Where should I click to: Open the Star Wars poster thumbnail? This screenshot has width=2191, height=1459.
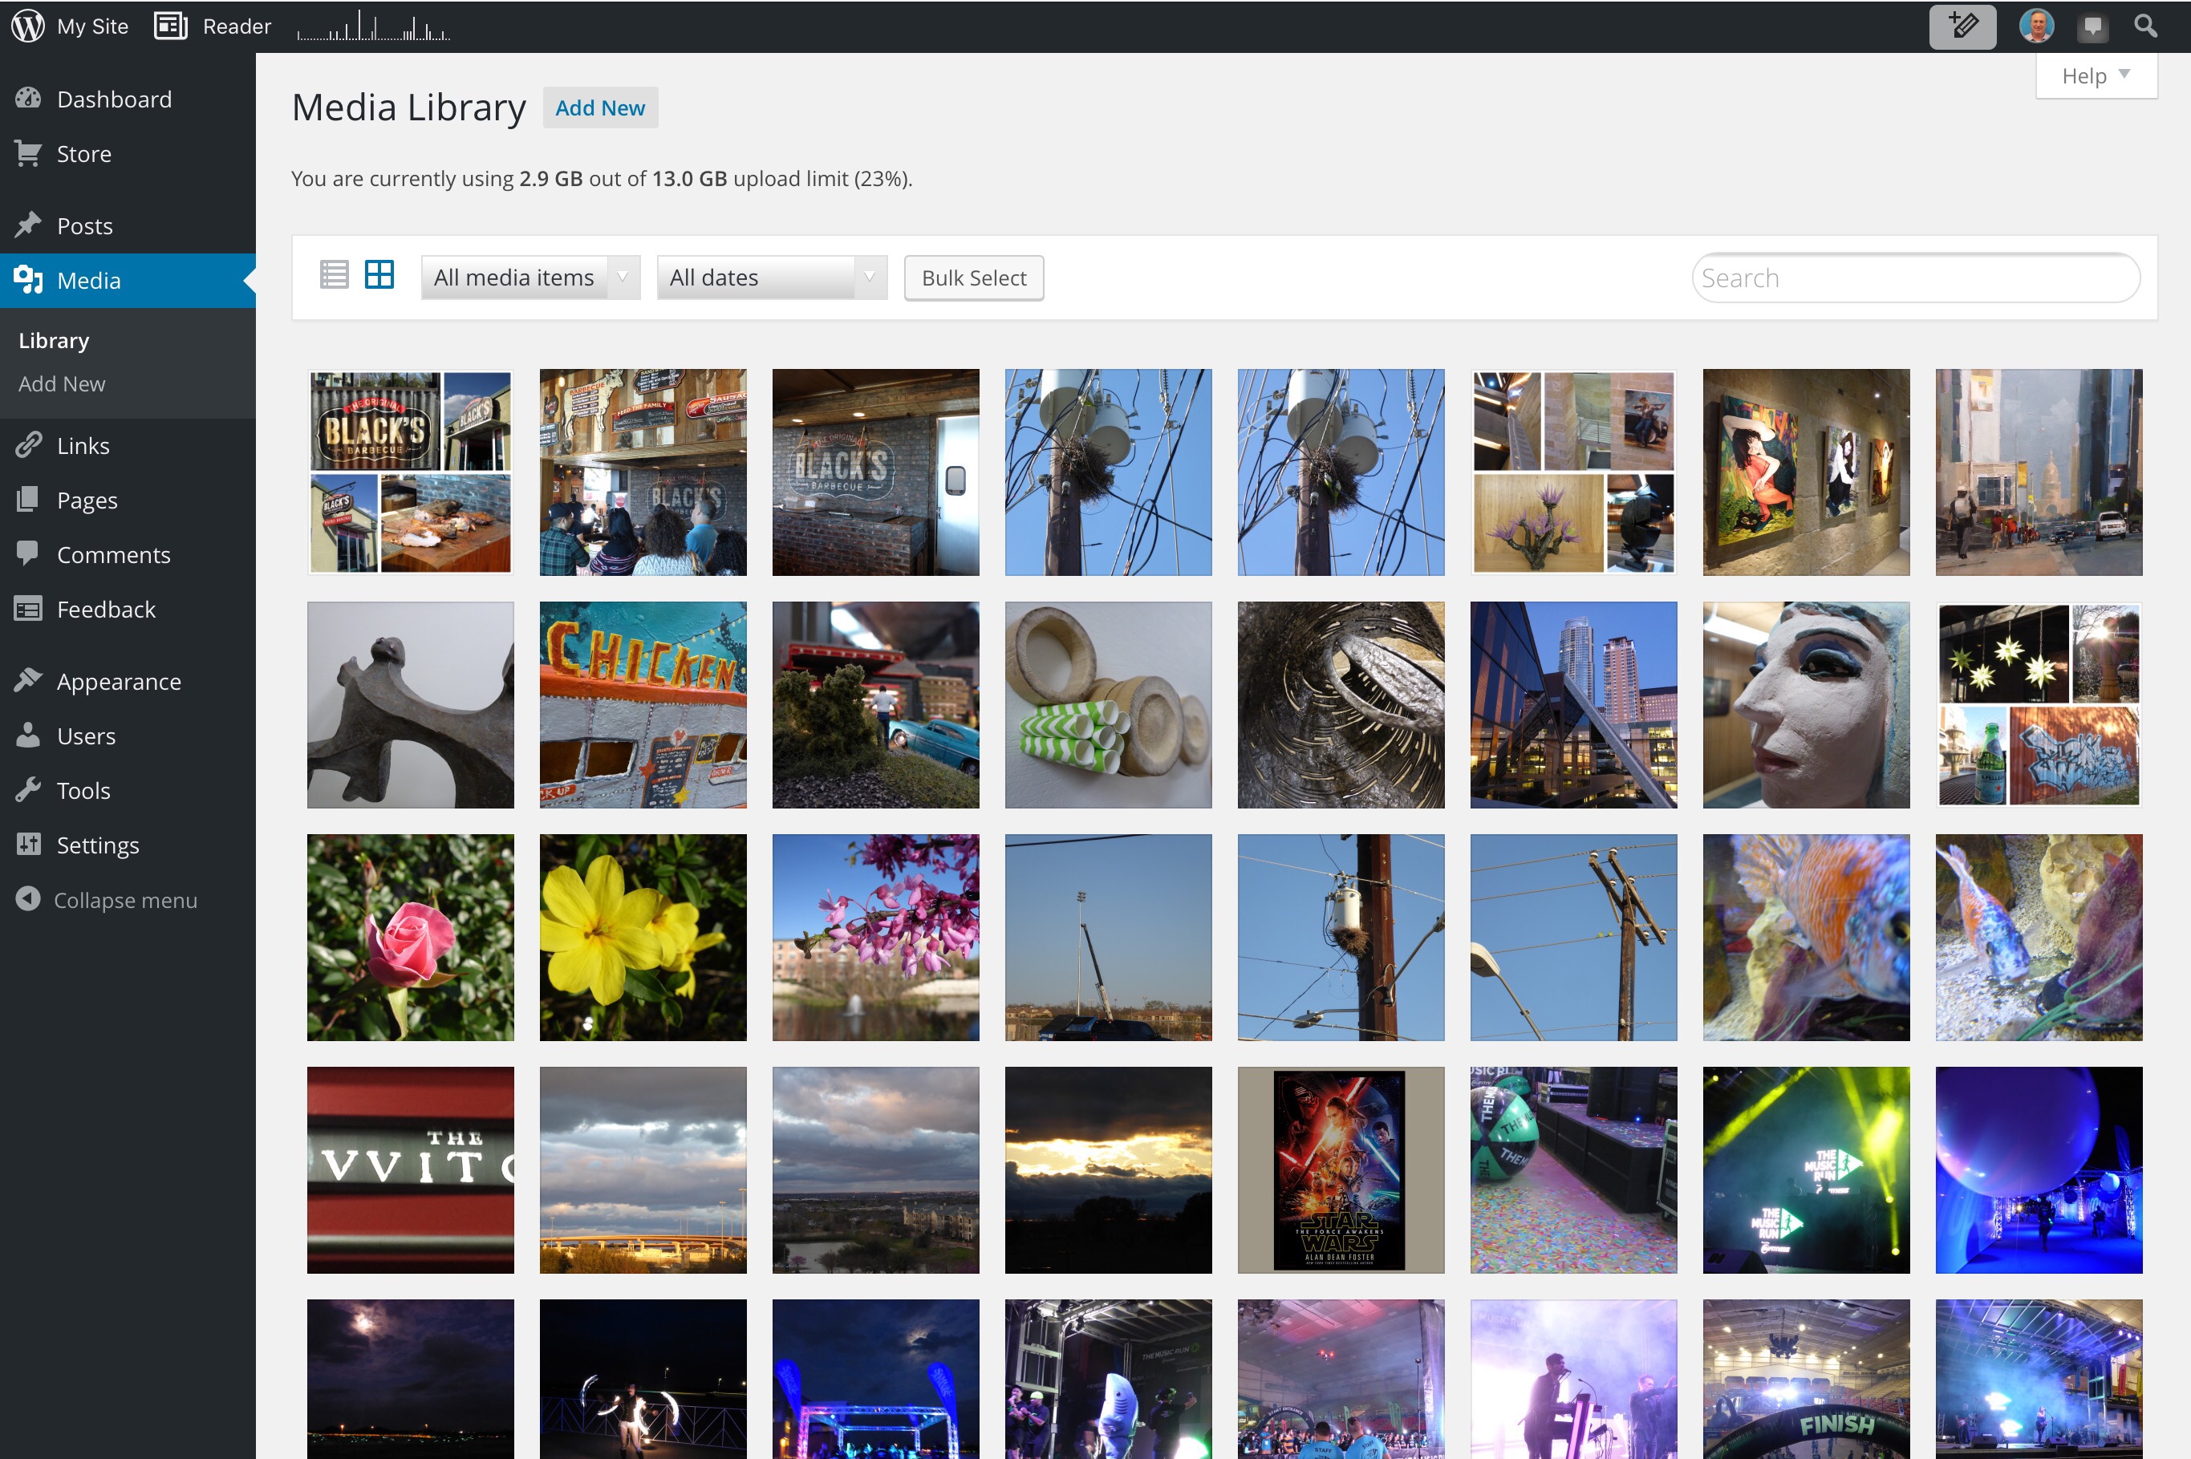1341,1169
